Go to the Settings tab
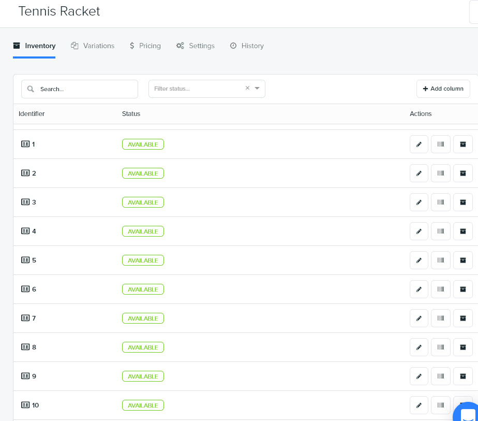 [196, 46]
